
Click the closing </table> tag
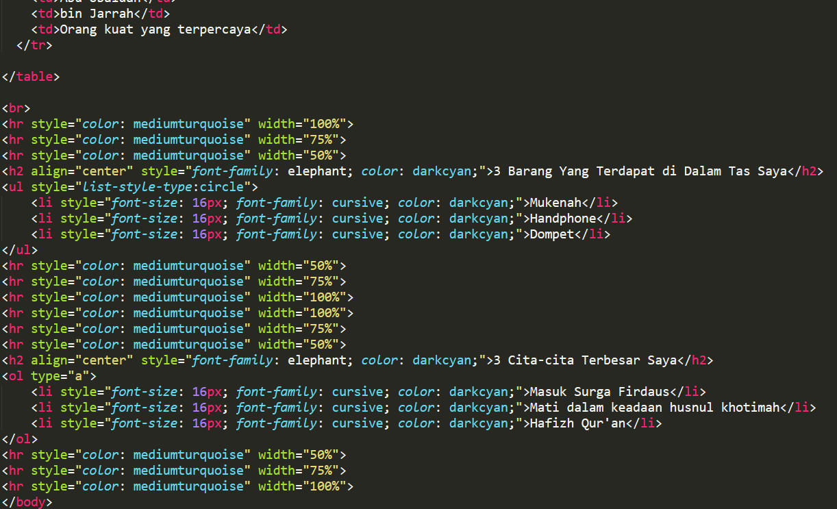point(31,76)
